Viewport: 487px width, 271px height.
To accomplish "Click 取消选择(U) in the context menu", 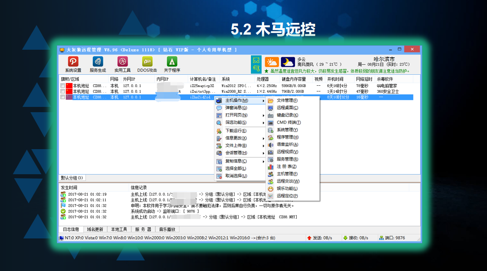I will [x=236, y=176].
